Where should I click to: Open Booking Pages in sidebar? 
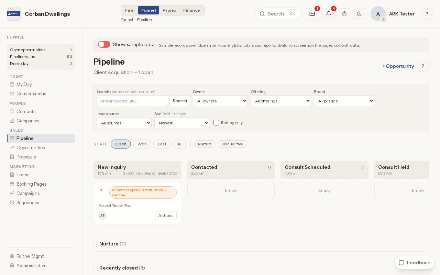pos(41,184)
